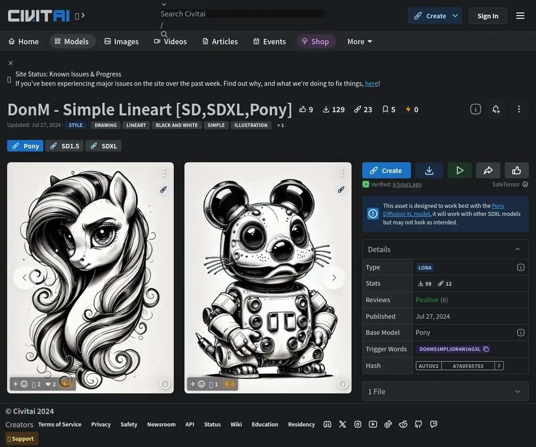This screenshot has width=536, height=447.
Task: Click the info icon in the Type row
Action: coord(520,267)
